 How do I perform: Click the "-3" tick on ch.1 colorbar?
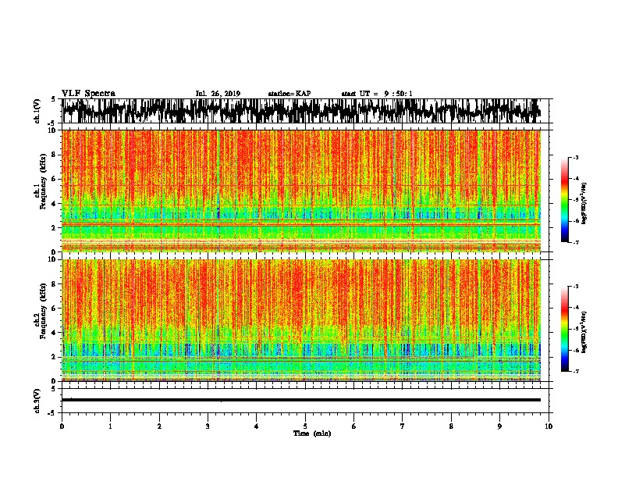576,157
